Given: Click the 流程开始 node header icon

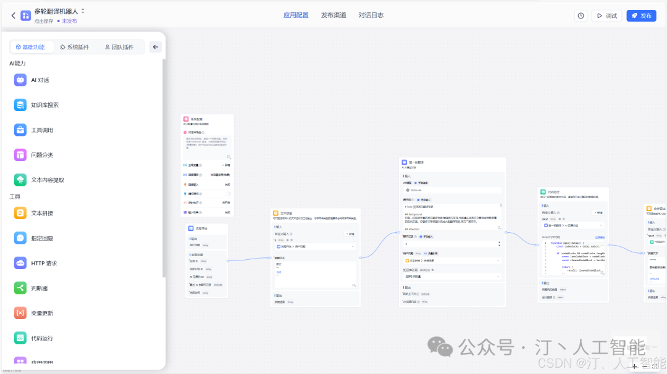Looking at the screenshot, I should click(x=191, y=228).
